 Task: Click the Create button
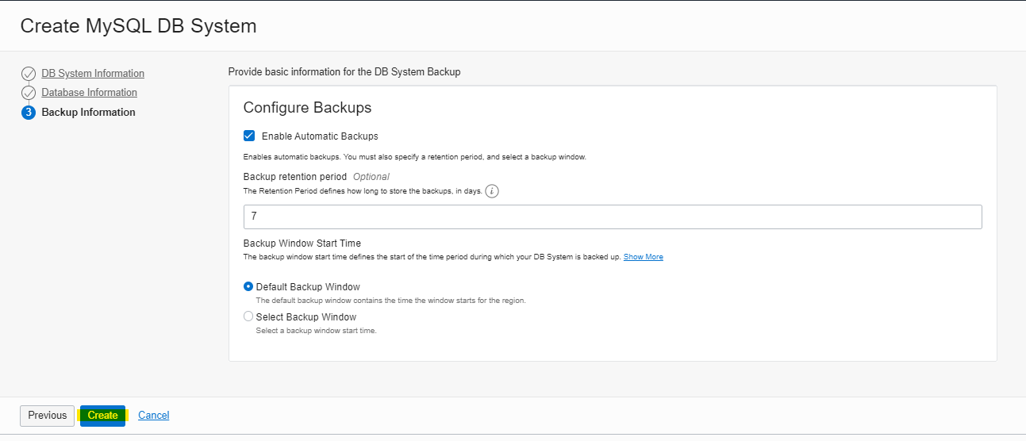[102, 416]
